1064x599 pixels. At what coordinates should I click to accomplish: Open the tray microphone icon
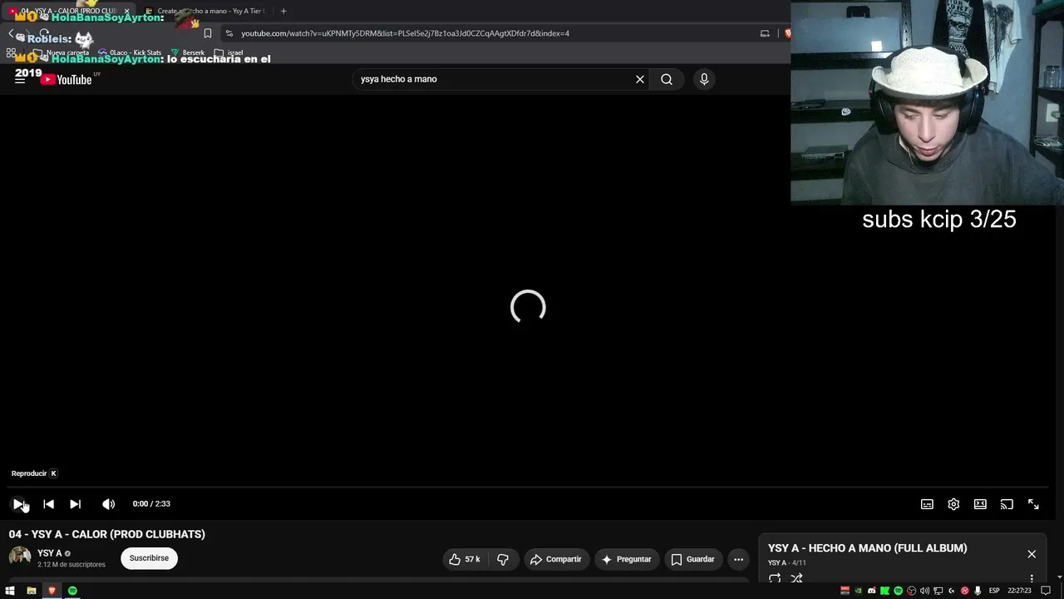click(978, 591)
